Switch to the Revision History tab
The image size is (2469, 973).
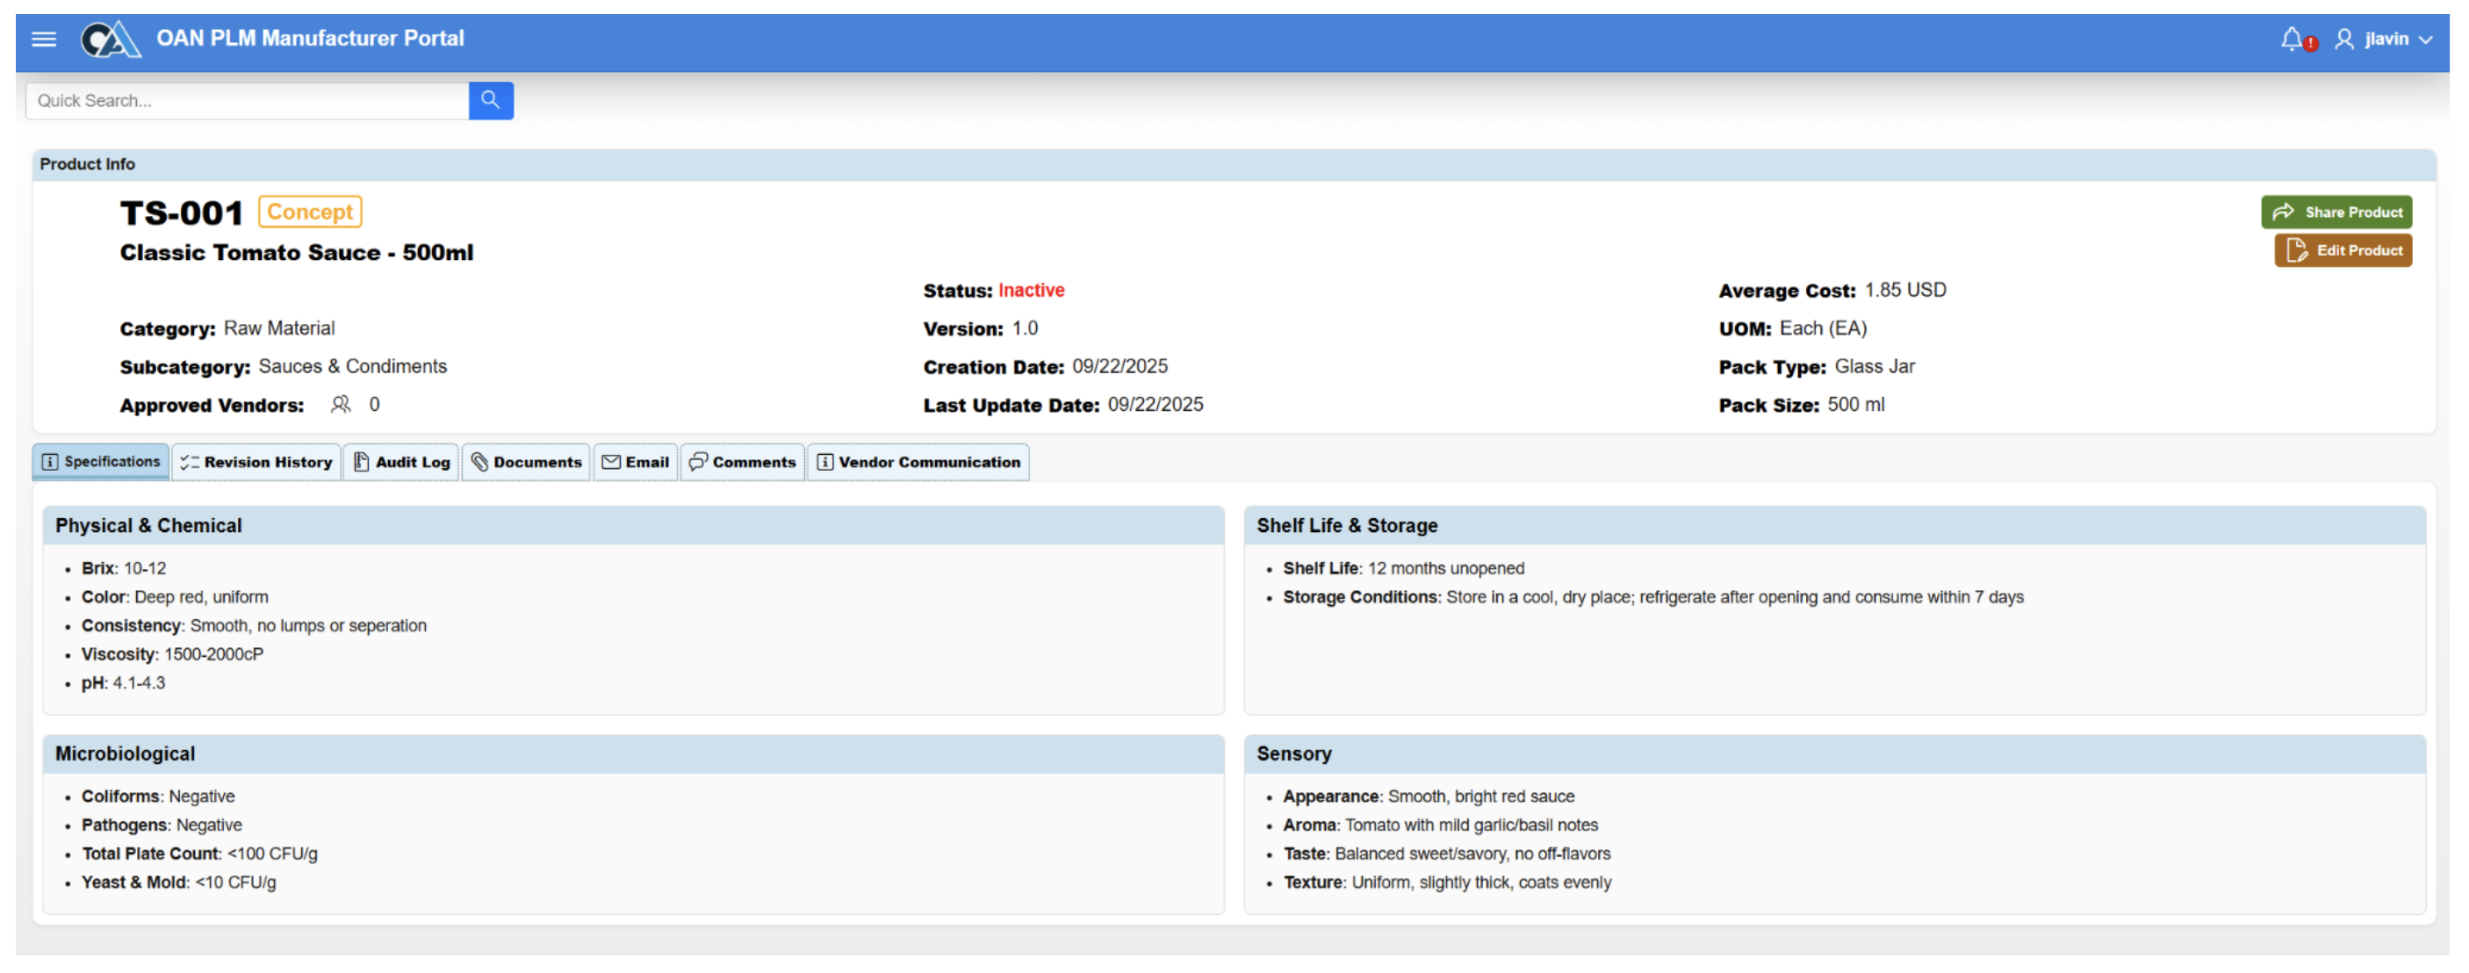click(257, 462)
